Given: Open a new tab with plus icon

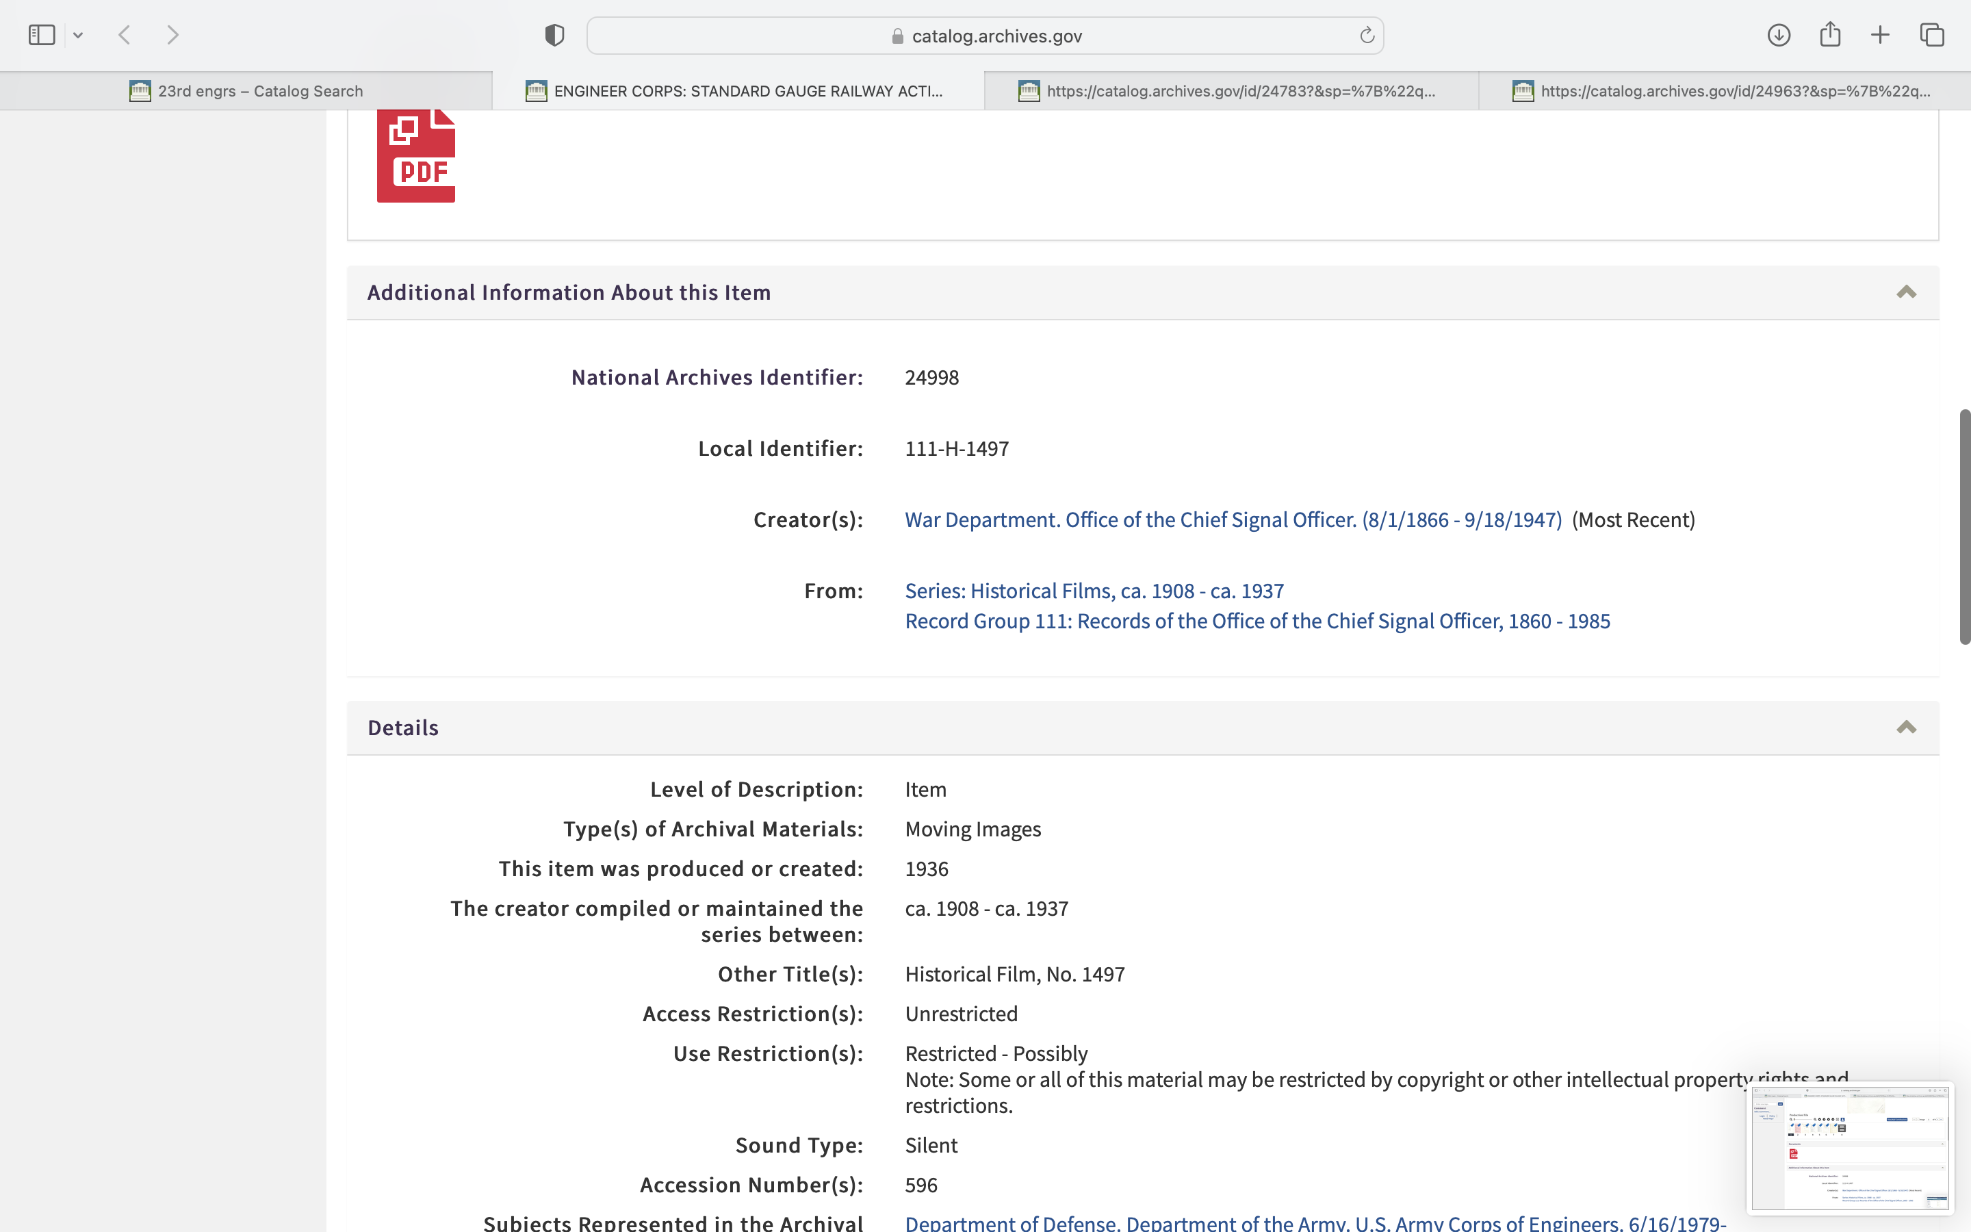Looking at the screenshot, I should click(x=1880, y=35).
